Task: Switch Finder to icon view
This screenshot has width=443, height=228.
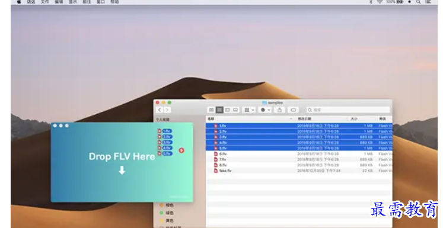Action: [211, 110]
